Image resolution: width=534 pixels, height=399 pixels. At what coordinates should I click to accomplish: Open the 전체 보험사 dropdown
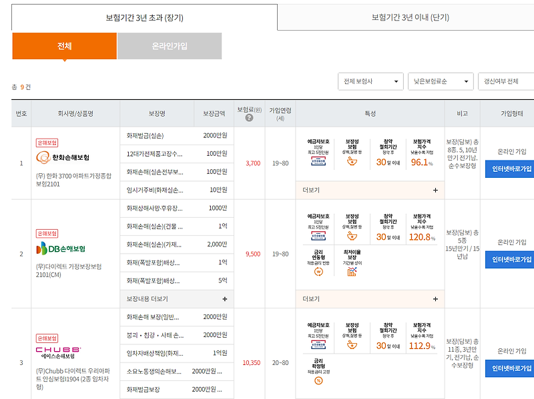370,81
